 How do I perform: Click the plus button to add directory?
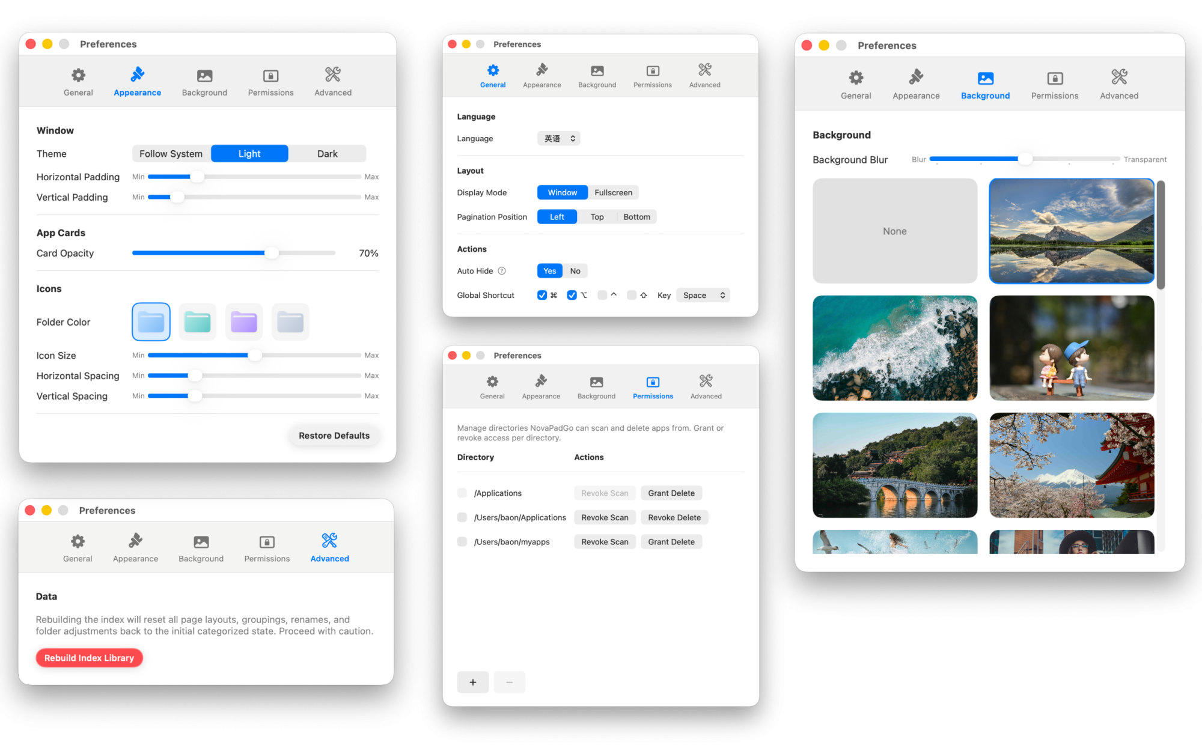tap(473, 682)
